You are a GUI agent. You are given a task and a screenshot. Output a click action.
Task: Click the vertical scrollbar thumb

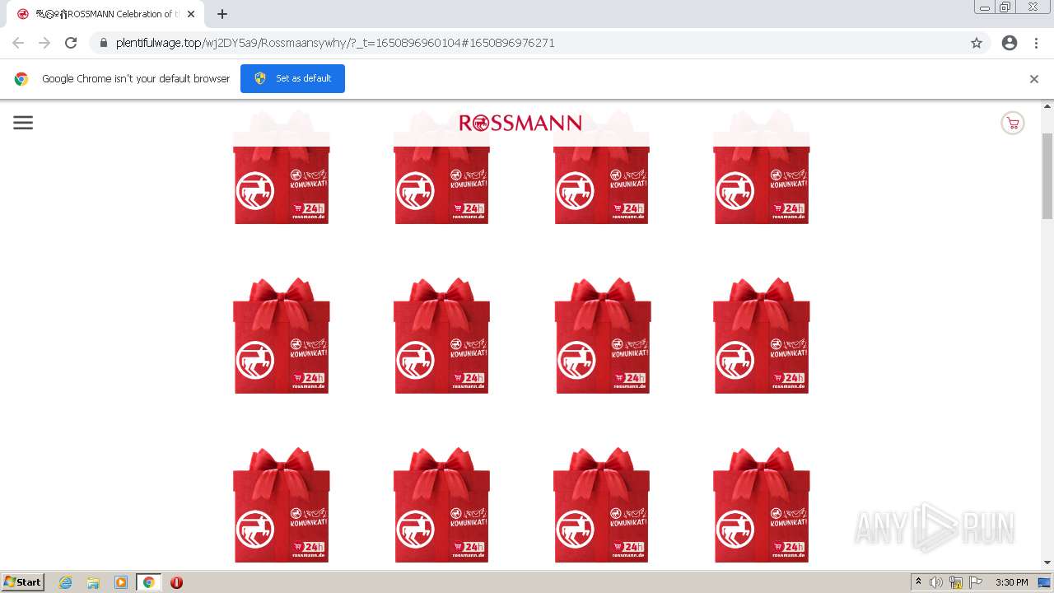1047,175
